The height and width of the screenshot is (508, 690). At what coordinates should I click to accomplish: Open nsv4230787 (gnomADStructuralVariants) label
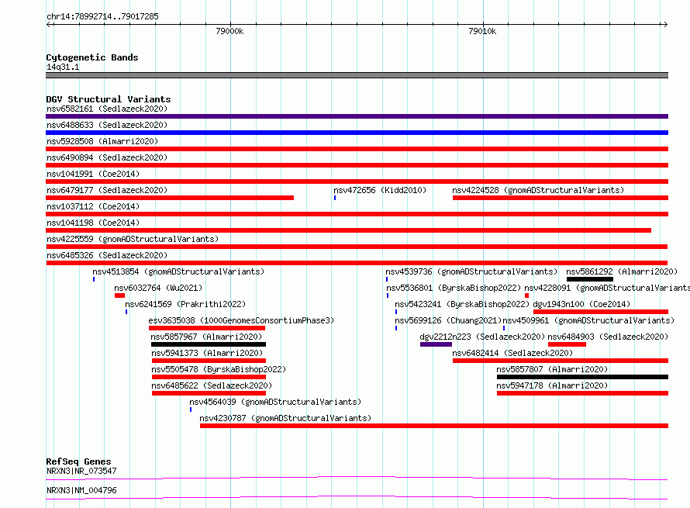[285, 418]
